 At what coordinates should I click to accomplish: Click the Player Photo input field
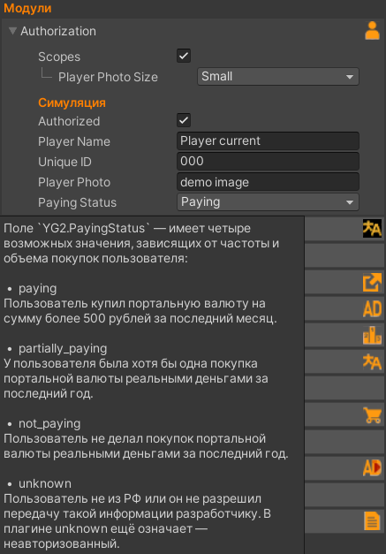(268, 182)
